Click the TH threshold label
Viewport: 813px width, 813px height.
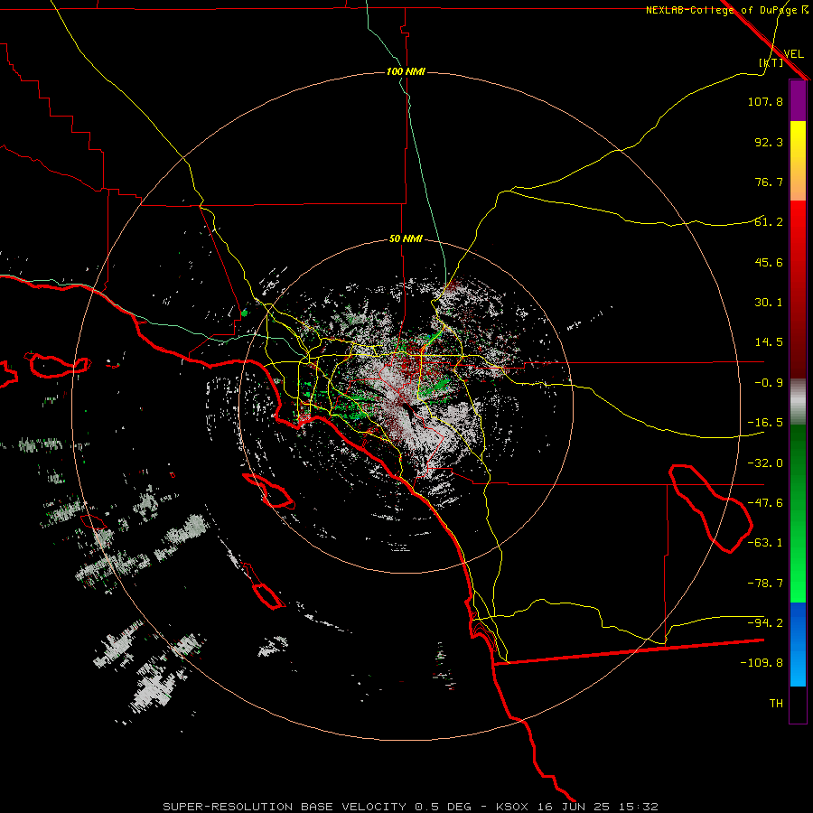pos(776,704)
